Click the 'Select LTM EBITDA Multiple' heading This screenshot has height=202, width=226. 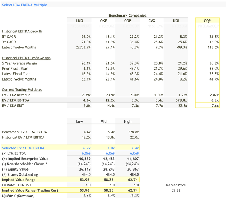pos(24,5)
